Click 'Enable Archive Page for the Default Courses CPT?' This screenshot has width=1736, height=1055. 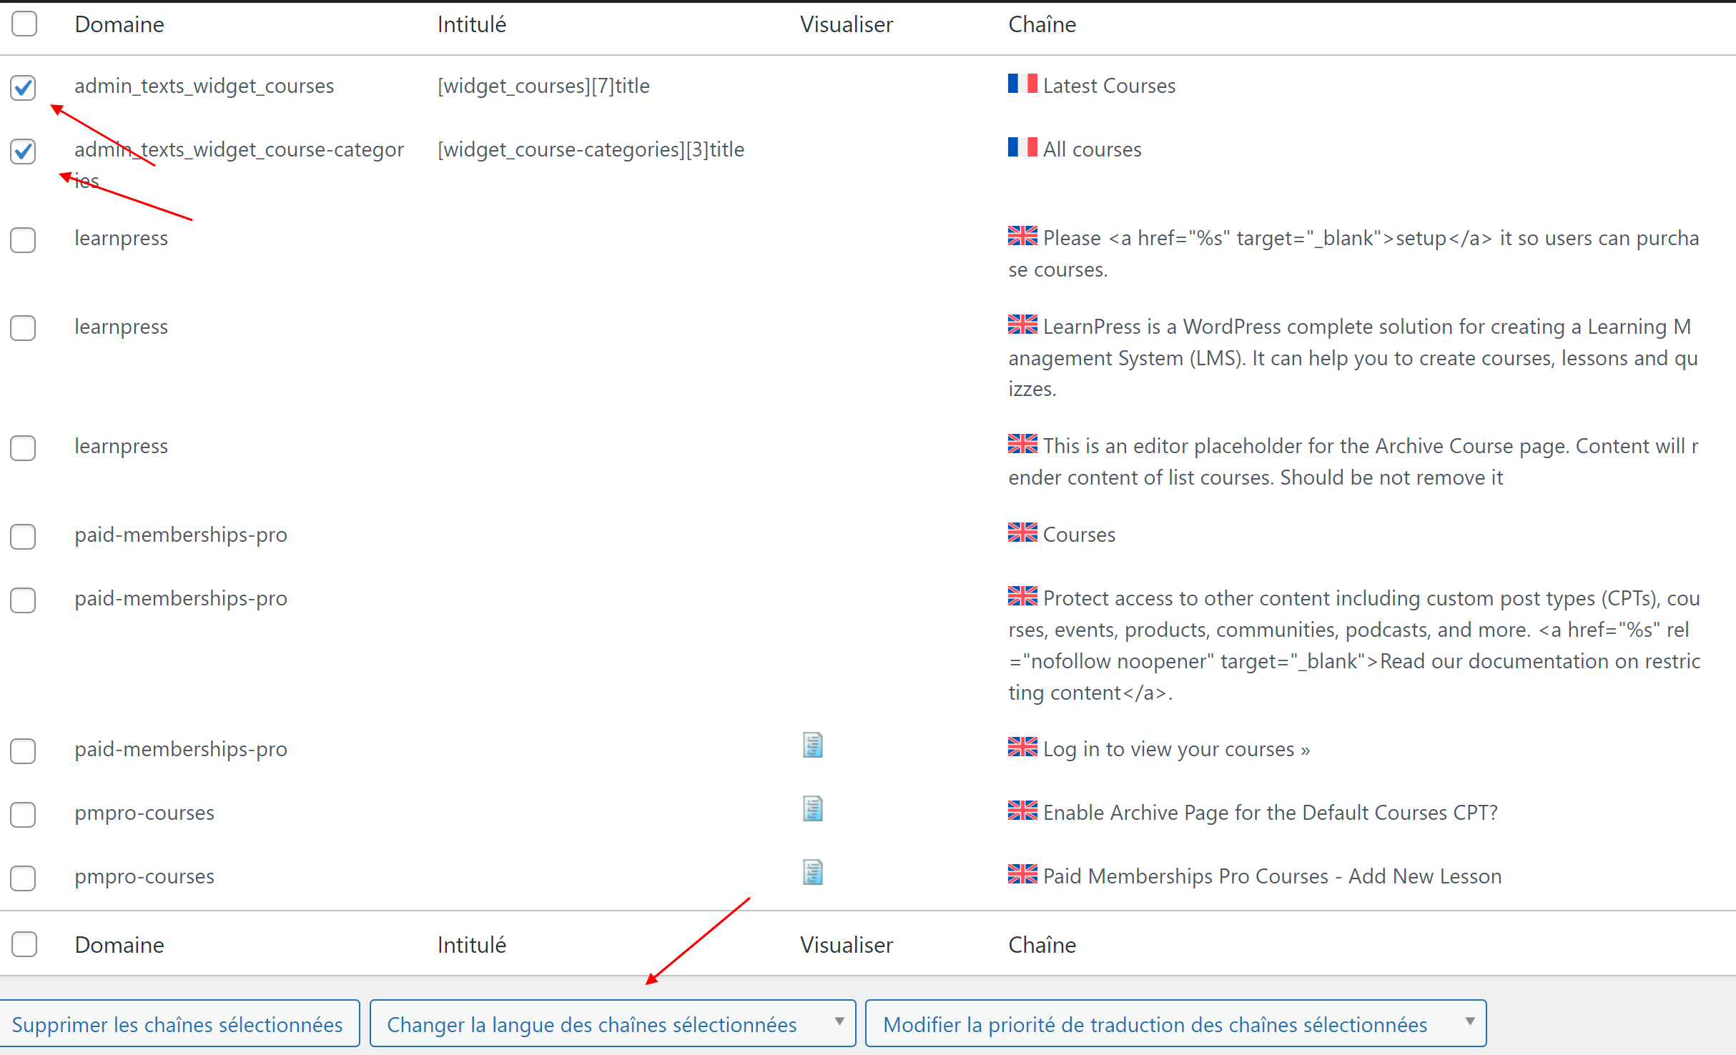1270,813
